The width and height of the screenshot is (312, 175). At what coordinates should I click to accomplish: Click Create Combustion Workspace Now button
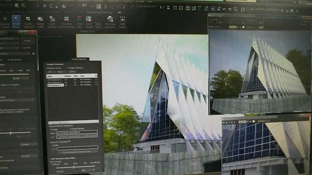[x=77, y=152]
